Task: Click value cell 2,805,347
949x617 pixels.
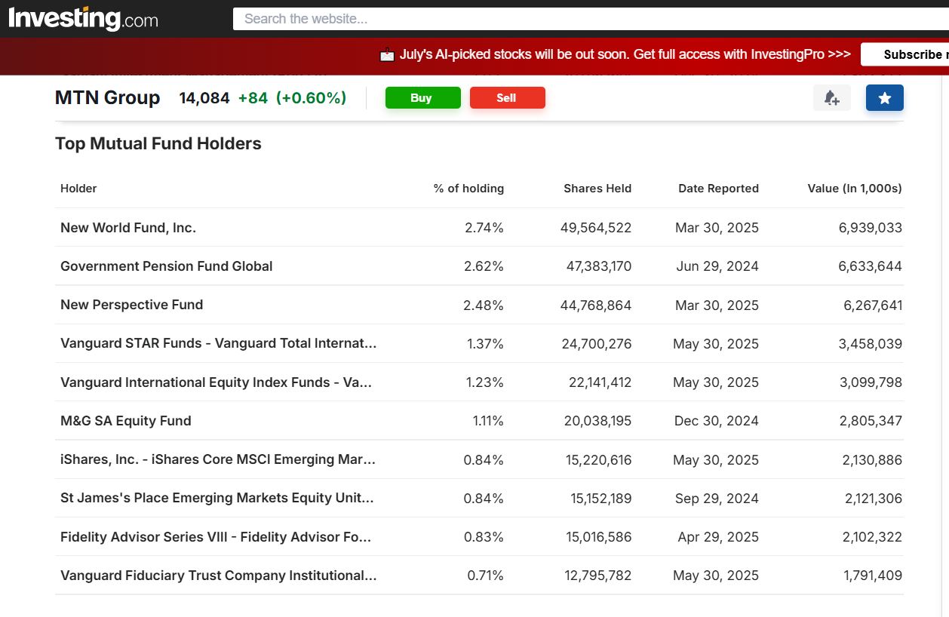Action: click(x=871, y=421)
